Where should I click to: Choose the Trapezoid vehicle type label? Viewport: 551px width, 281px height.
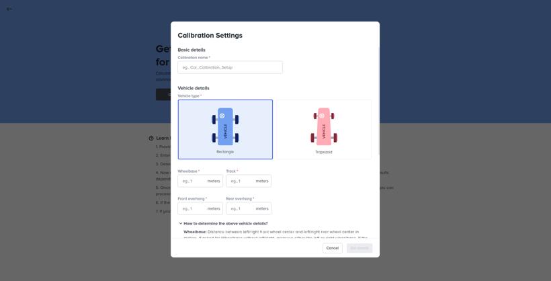click(324, 152)
